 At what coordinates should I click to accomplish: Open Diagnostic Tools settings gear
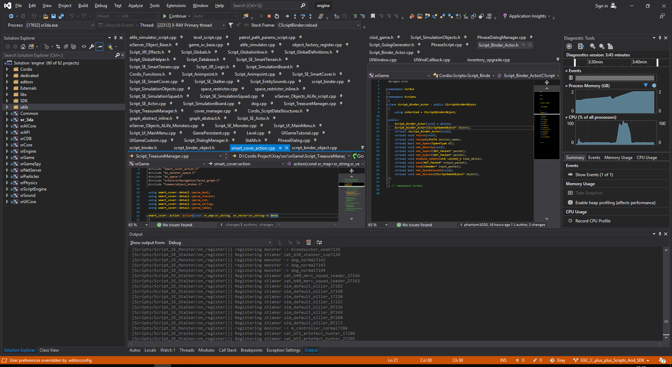(569, 46)
